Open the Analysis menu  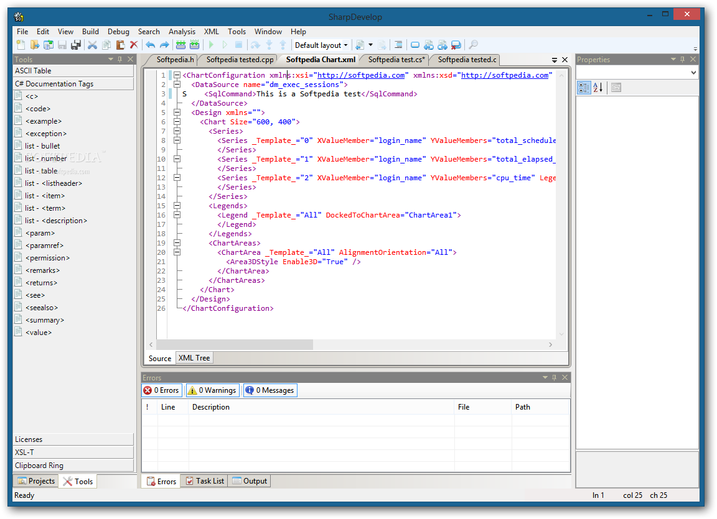[182, 32]
